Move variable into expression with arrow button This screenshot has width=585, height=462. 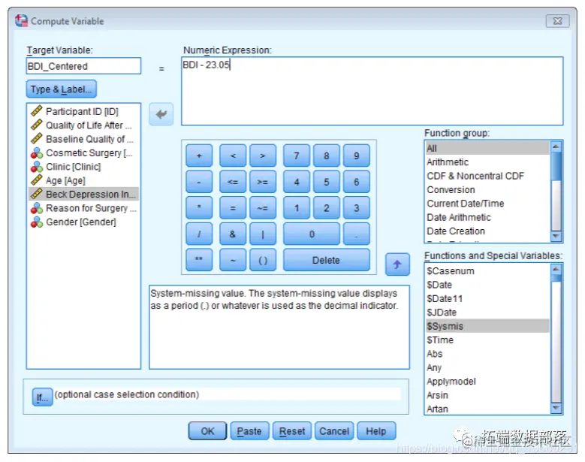161,114
